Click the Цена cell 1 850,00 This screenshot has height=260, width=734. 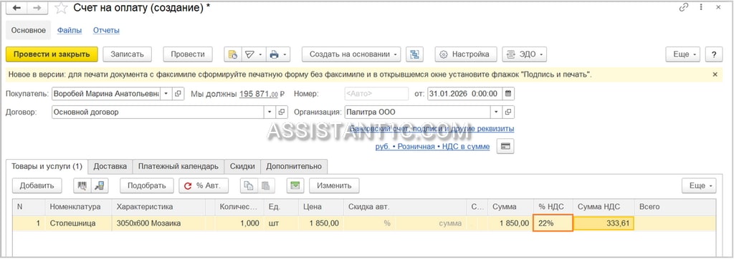(x=320, y=223)
